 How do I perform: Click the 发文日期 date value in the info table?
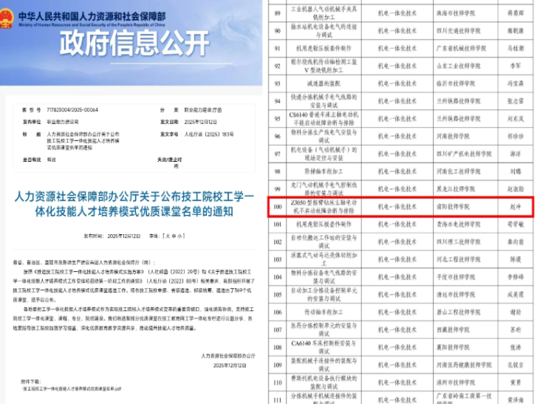200,121
